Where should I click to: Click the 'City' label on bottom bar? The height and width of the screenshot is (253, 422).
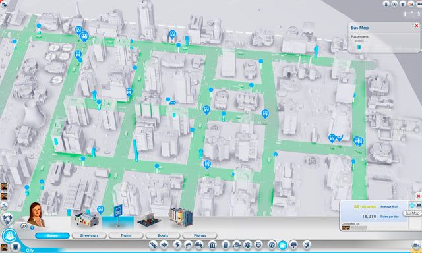click(x=30, y=250)
